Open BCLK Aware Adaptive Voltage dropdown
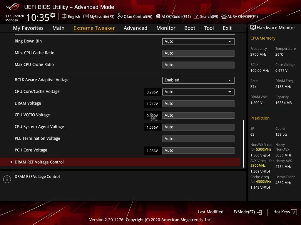This screenshot has height=225, width=301. coord(198,80)
